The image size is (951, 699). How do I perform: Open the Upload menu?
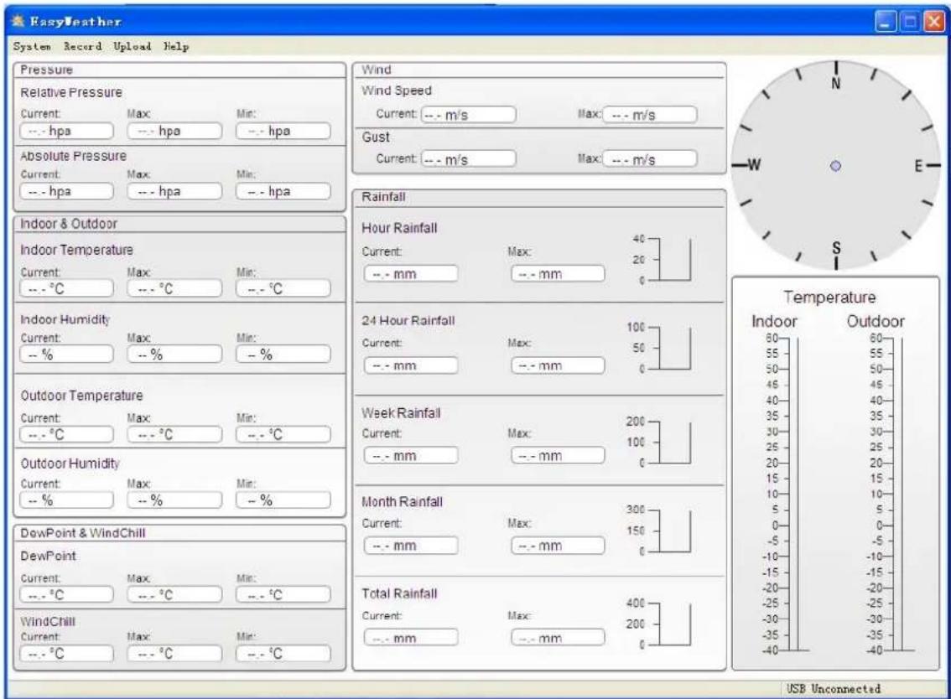point(133,46)
